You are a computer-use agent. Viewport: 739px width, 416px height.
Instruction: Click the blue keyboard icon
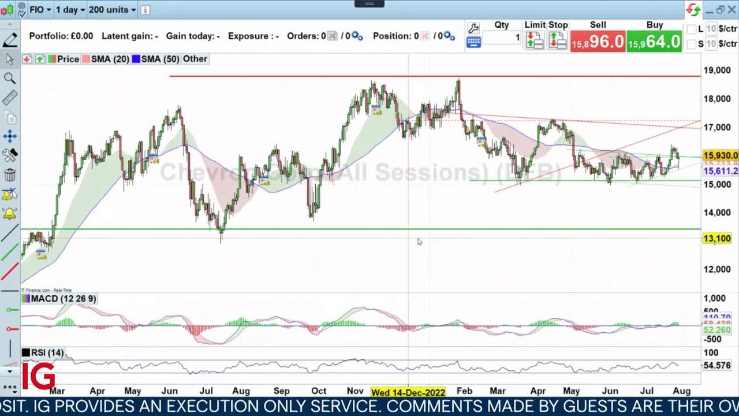[473, 42]
